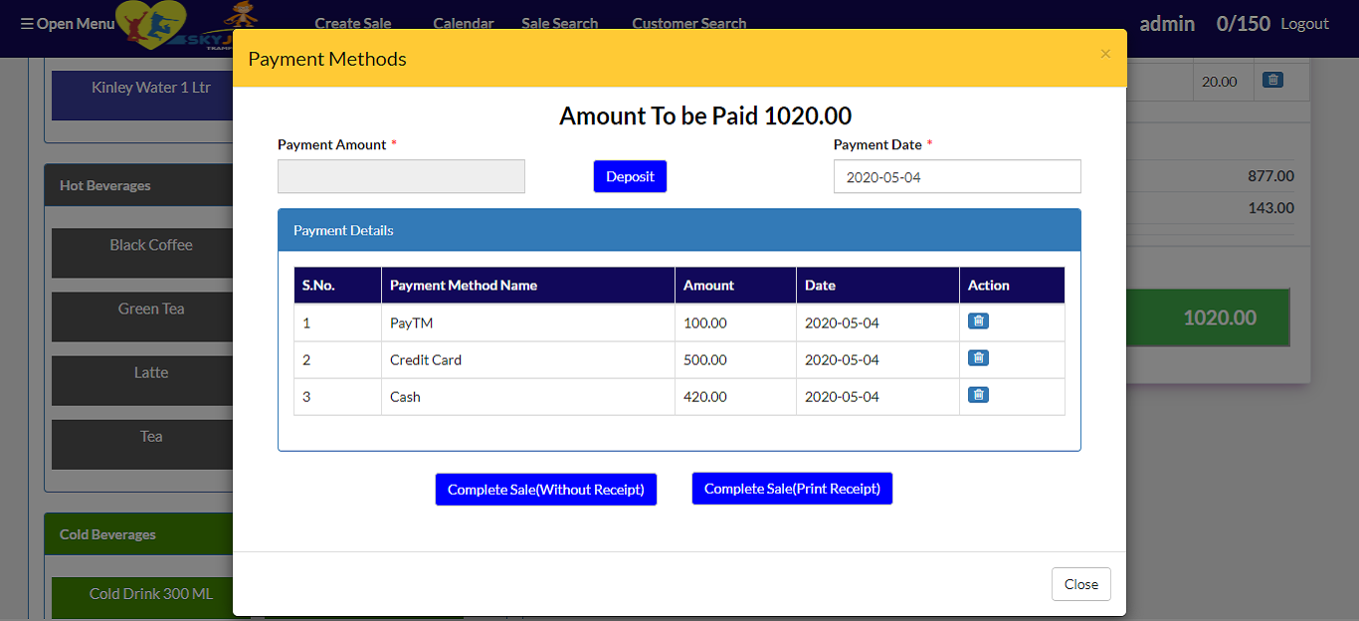Open Sale Search page
1359x621 pixels.
[x=560, y=23]
